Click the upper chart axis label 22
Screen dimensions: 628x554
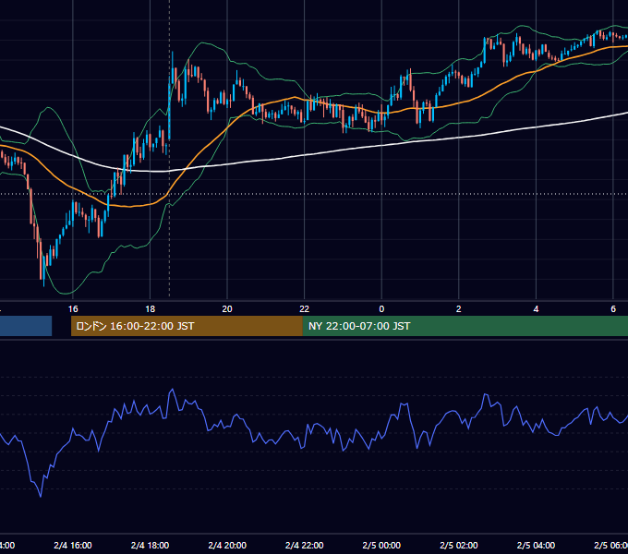tap(305, 308)
